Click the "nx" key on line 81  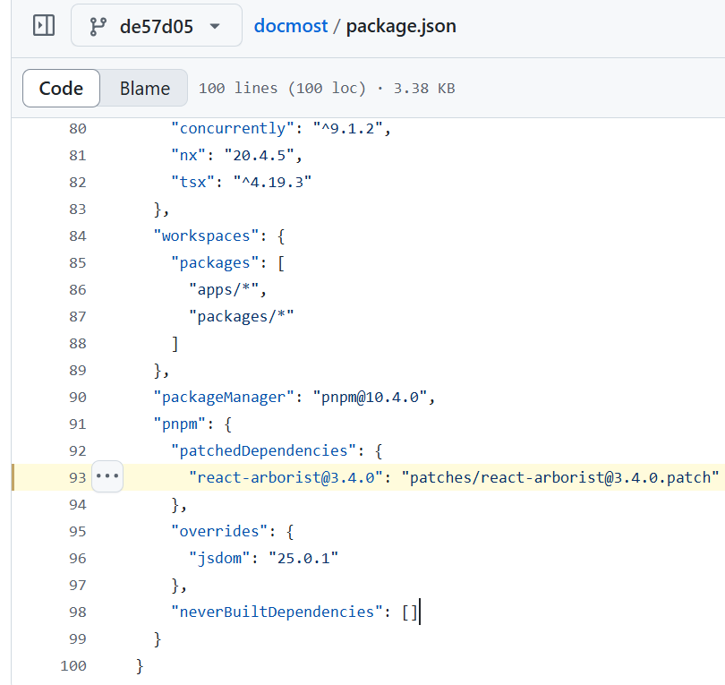pyautogui.click(x=188, y=156)
